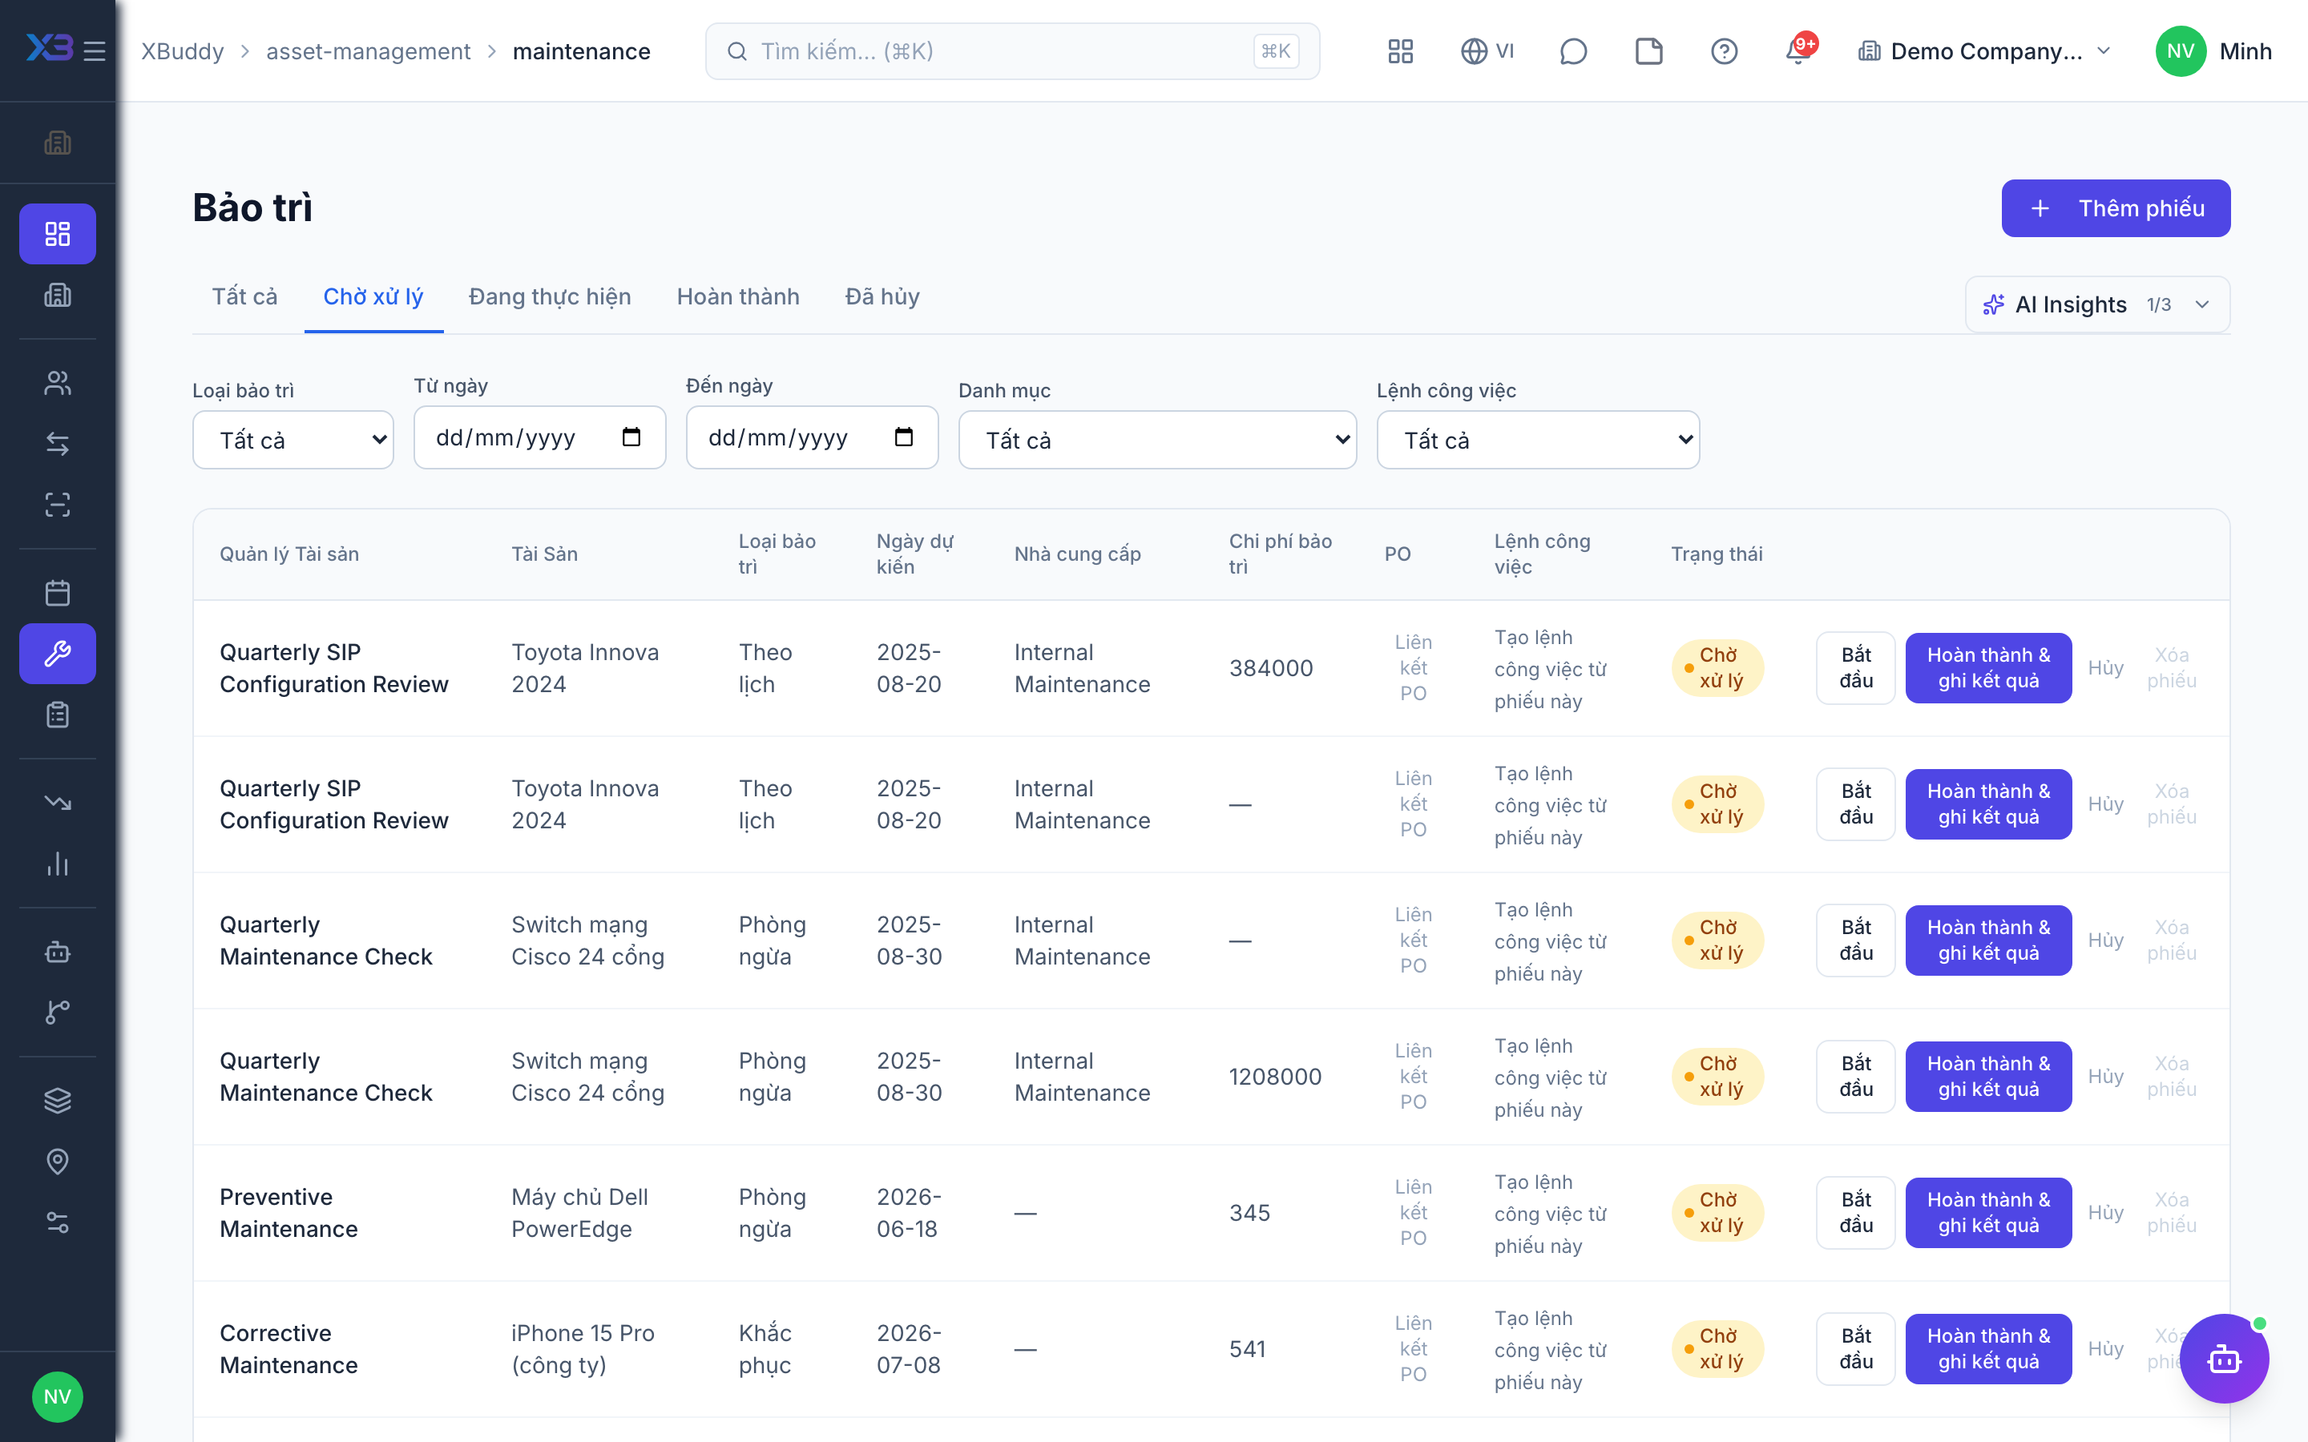Click the Thêm phiếu button

click(x=2116, y=208)
